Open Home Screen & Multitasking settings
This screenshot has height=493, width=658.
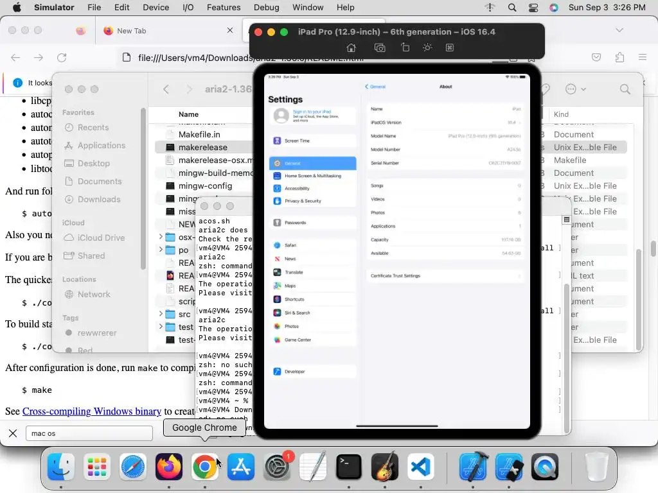point(313,176)
